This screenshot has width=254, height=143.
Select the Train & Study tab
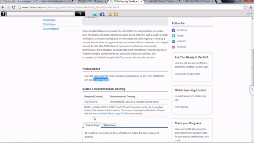coord(92,125)
